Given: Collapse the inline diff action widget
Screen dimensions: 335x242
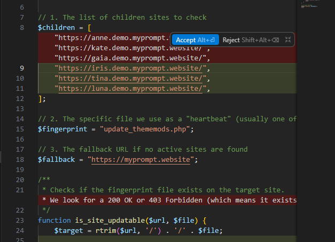Looking at the screenshot, I should point(288,40).
